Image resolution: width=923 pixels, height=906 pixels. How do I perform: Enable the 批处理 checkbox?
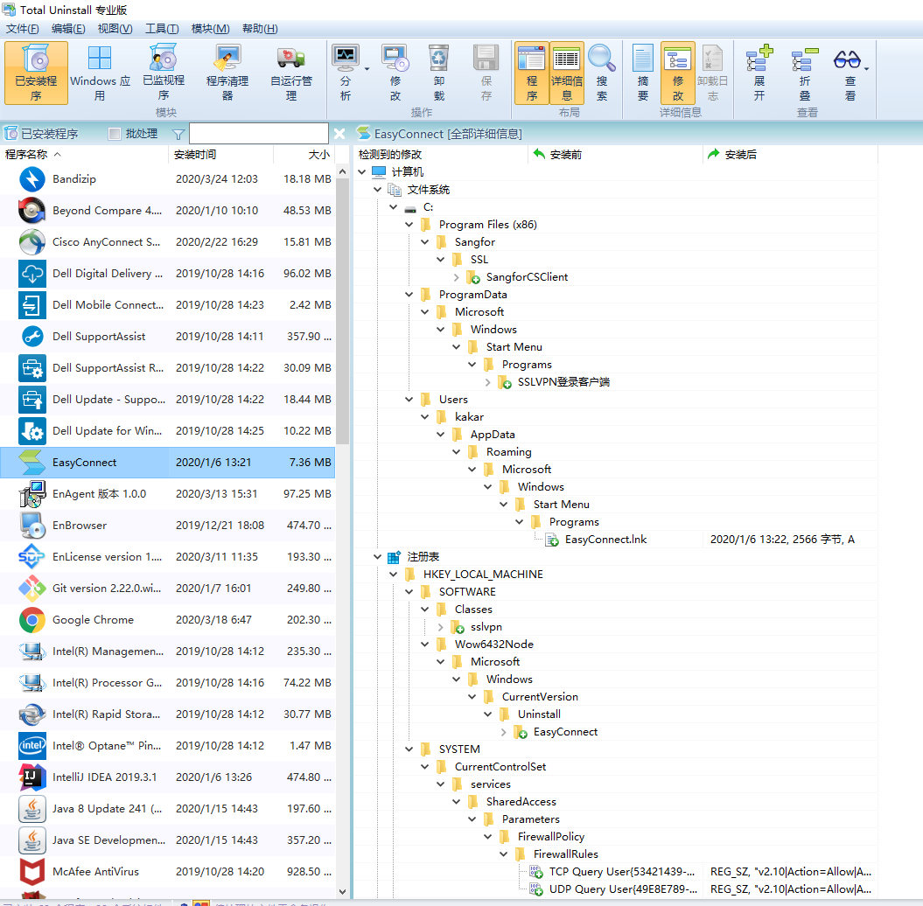pos(116,132)
